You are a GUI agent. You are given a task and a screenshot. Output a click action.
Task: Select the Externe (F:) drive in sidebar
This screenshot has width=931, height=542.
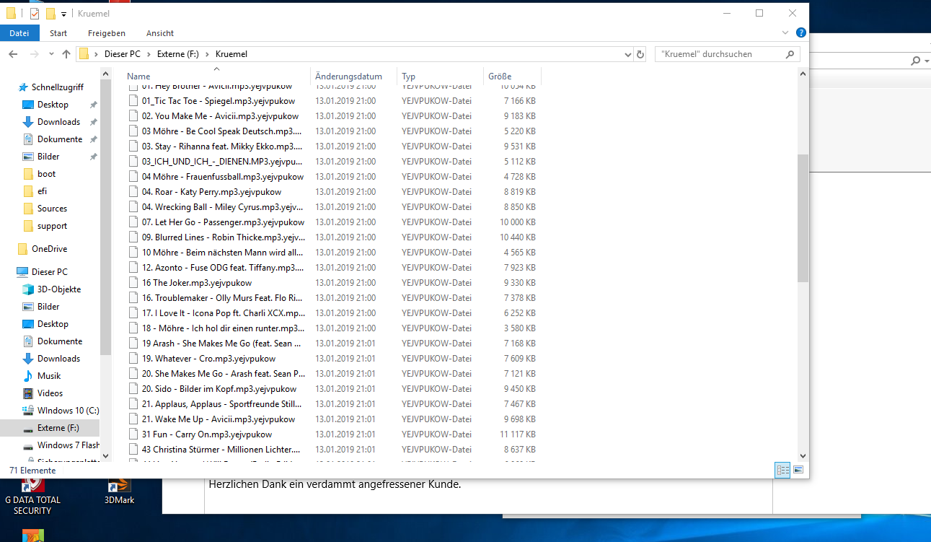click(x=58, y=428)
